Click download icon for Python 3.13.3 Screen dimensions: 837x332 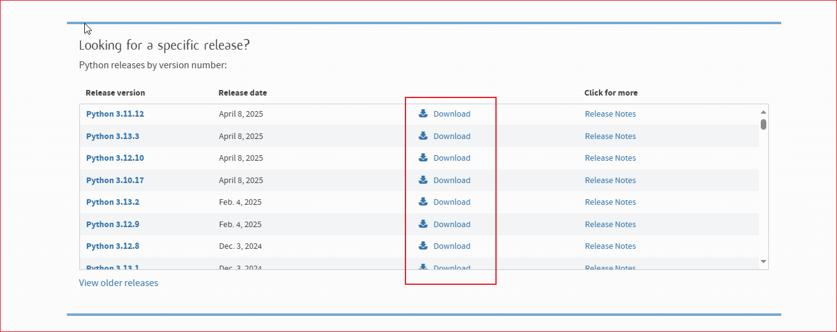click(423, 136)
